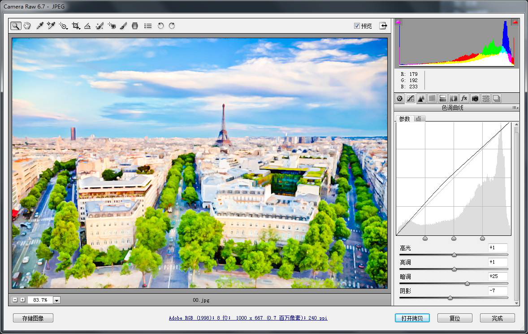Open the Camera Calibration panel icon

coord(475,98)
